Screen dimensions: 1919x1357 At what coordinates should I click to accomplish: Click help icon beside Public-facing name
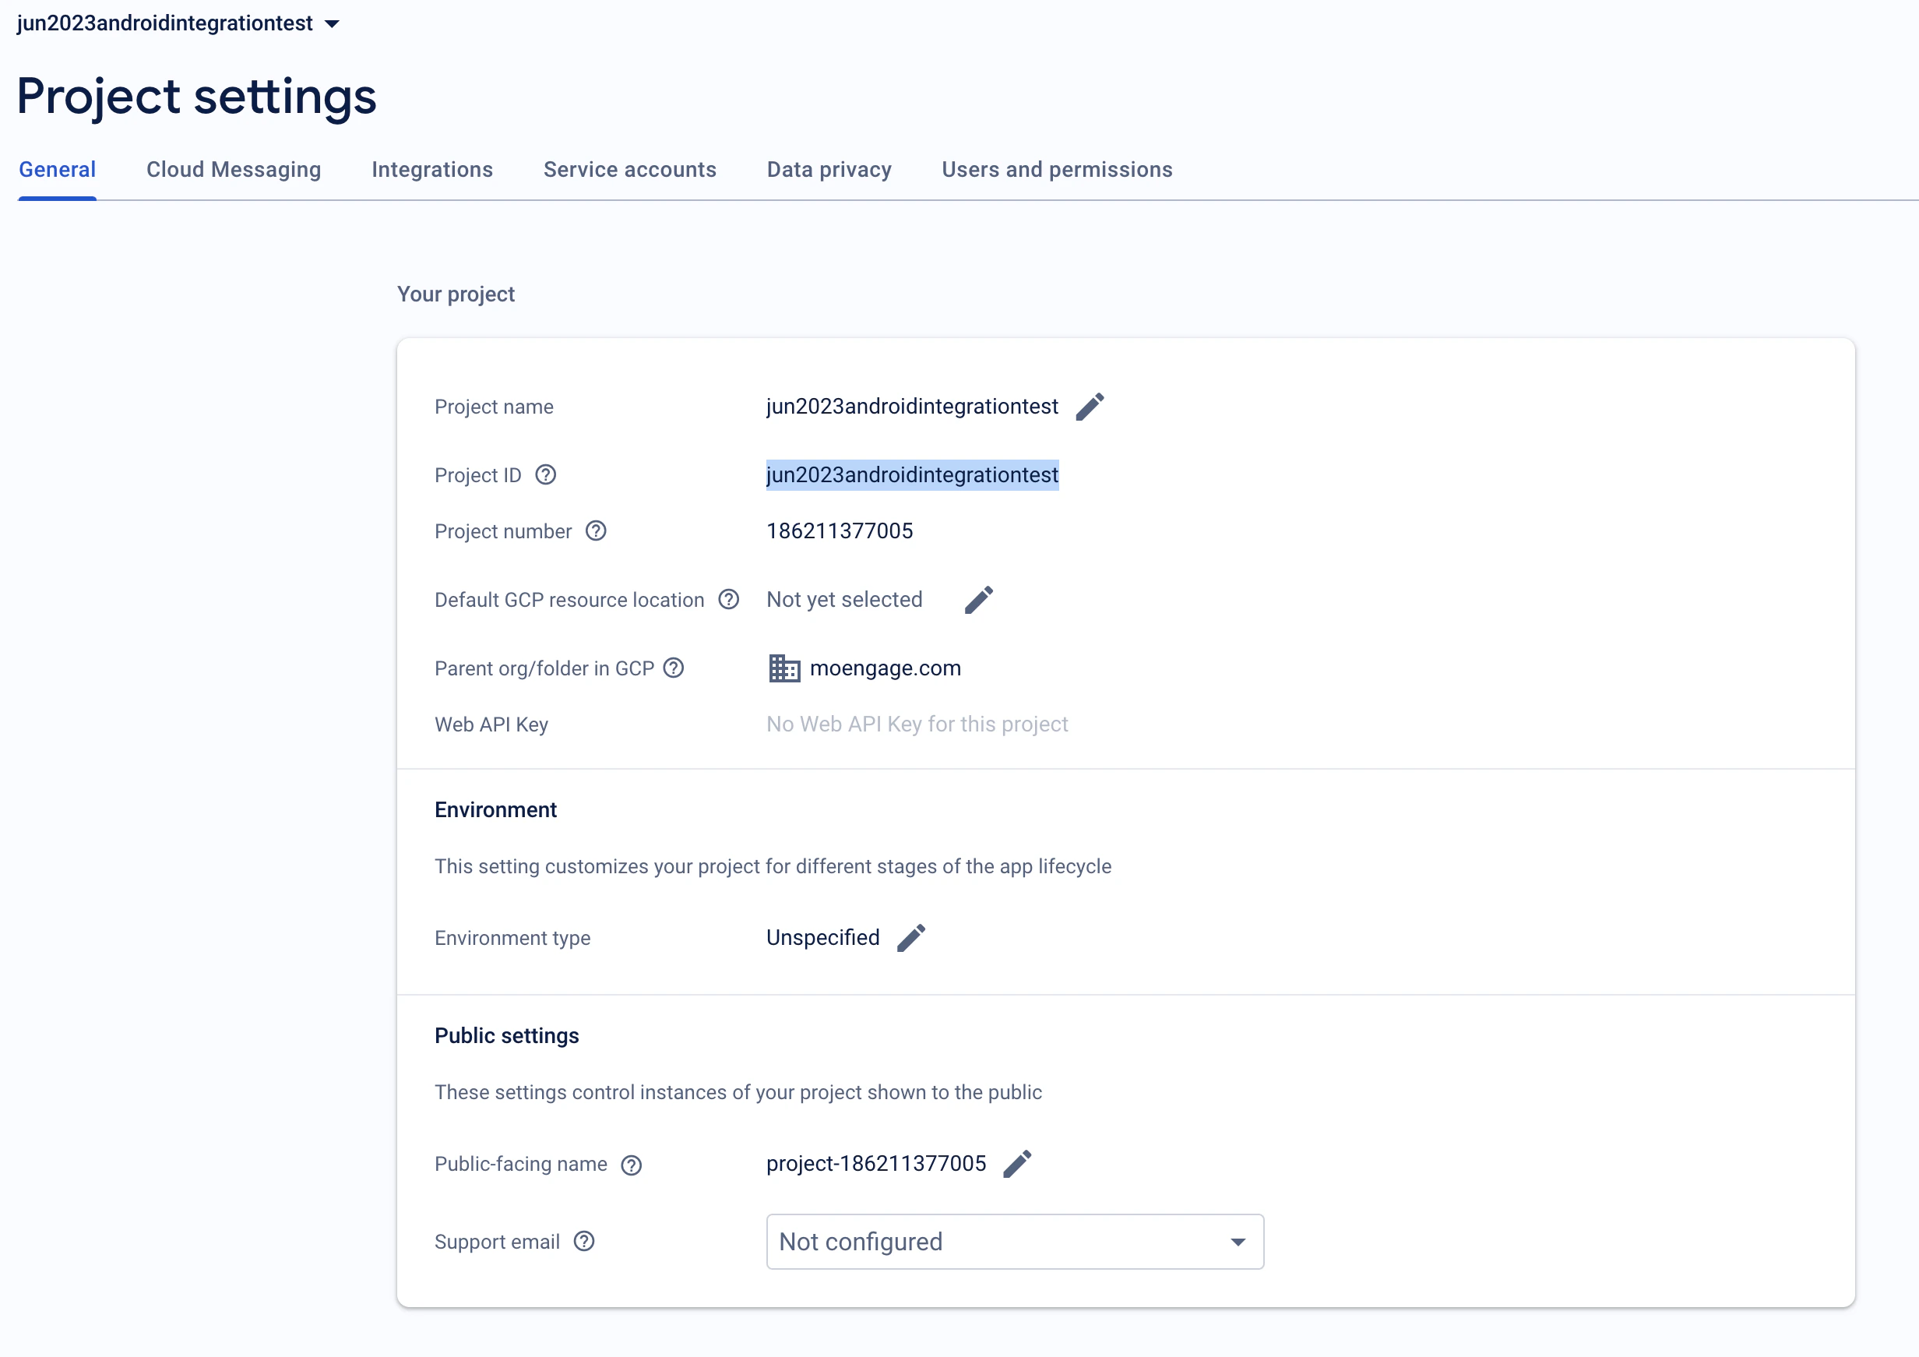pyautogui.click(x=631, y=1165)
